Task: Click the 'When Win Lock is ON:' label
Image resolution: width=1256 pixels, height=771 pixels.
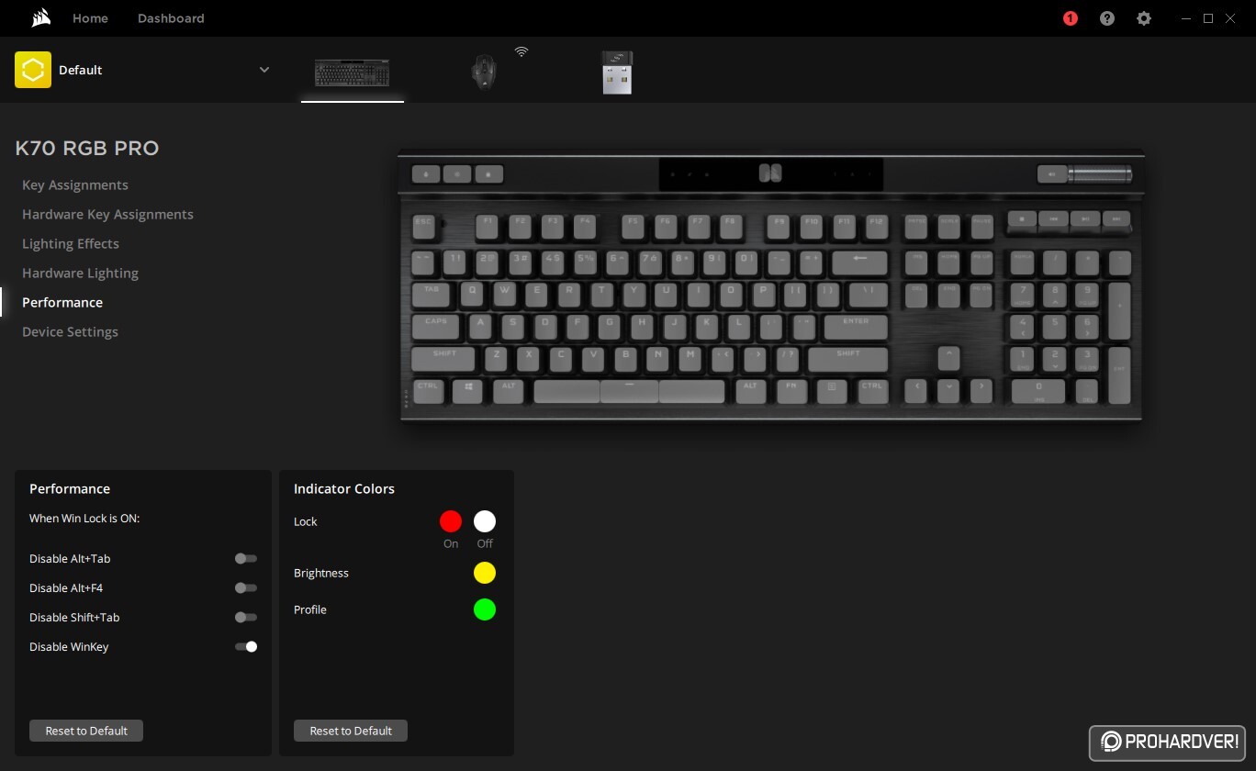Action: pyautogui.click(x=84, y=519)
